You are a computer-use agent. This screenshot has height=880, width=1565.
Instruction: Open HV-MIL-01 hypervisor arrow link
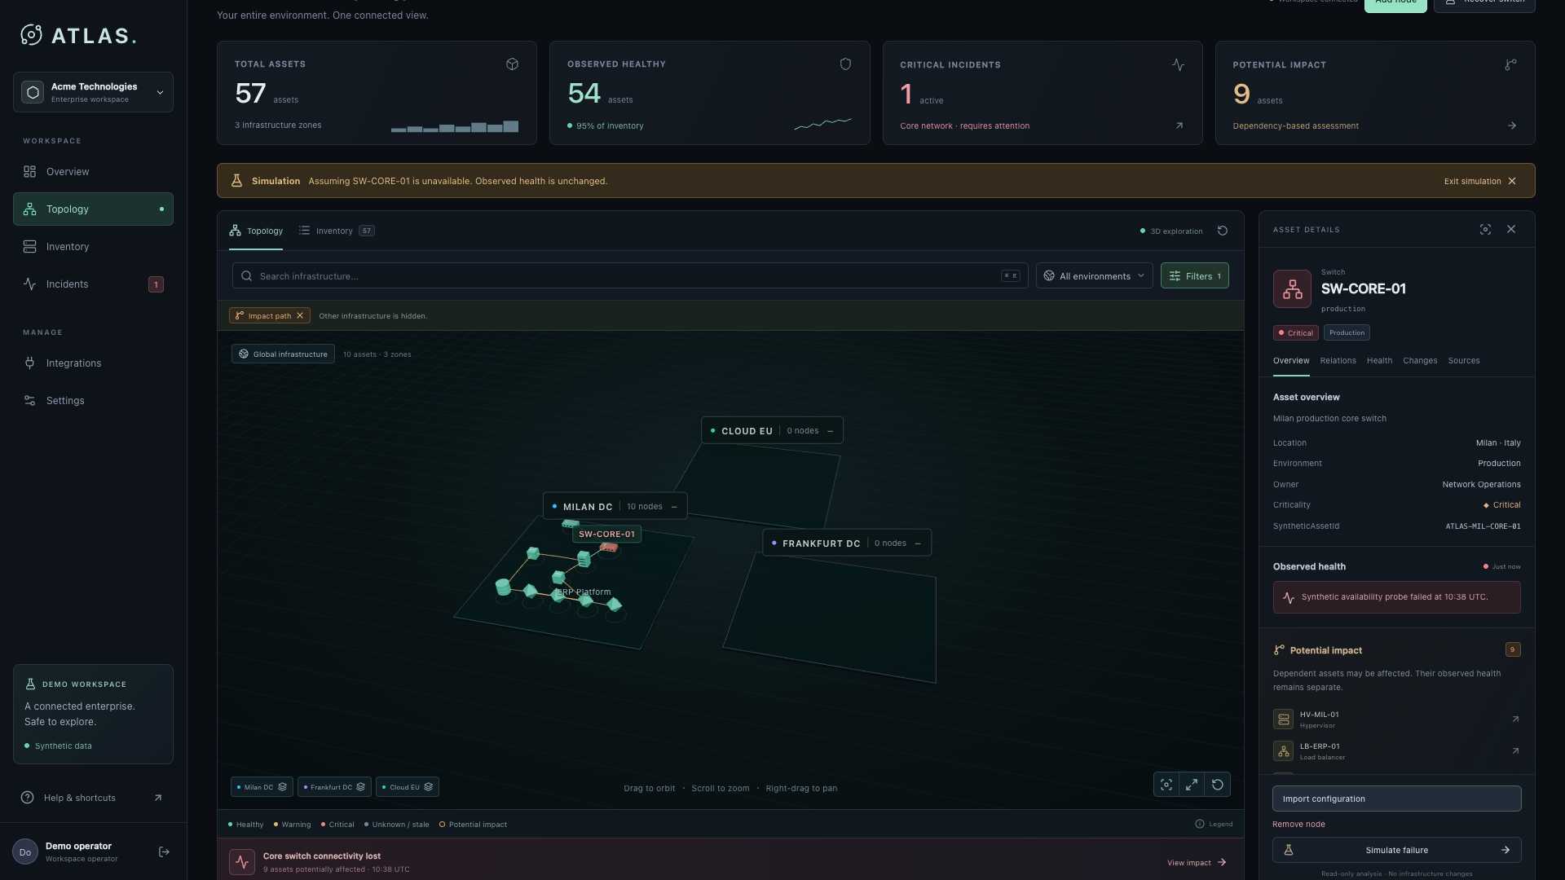(x=1515, y=719)
